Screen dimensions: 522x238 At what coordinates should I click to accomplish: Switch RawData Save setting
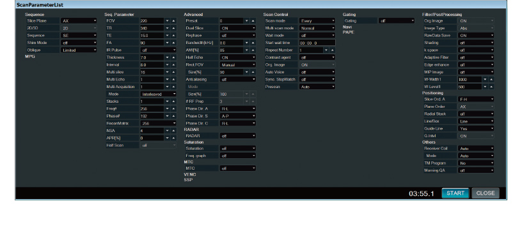tap(476, 36)
